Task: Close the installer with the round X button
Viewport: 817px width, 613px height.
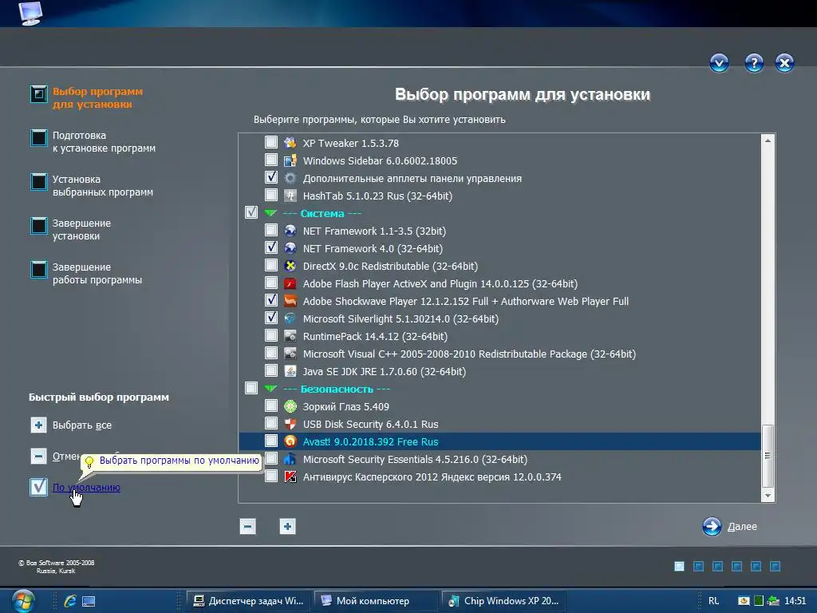Action: 785,63
